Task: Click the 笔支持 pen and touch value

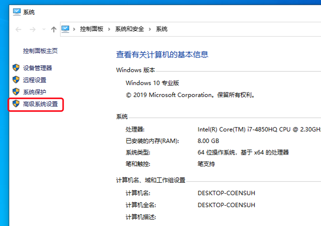Action: (206, 164)
